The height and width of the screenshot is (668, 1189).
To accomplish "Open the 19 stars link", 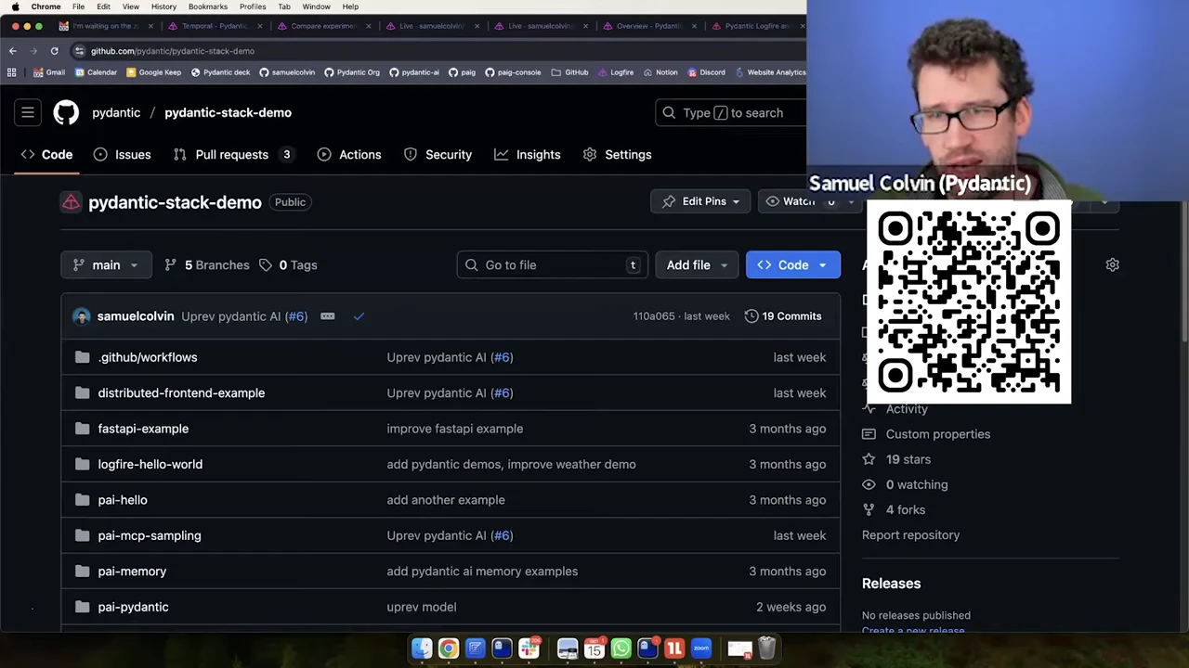I will point(896,459).
